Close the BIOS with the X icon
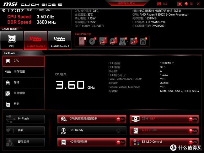 198,4
